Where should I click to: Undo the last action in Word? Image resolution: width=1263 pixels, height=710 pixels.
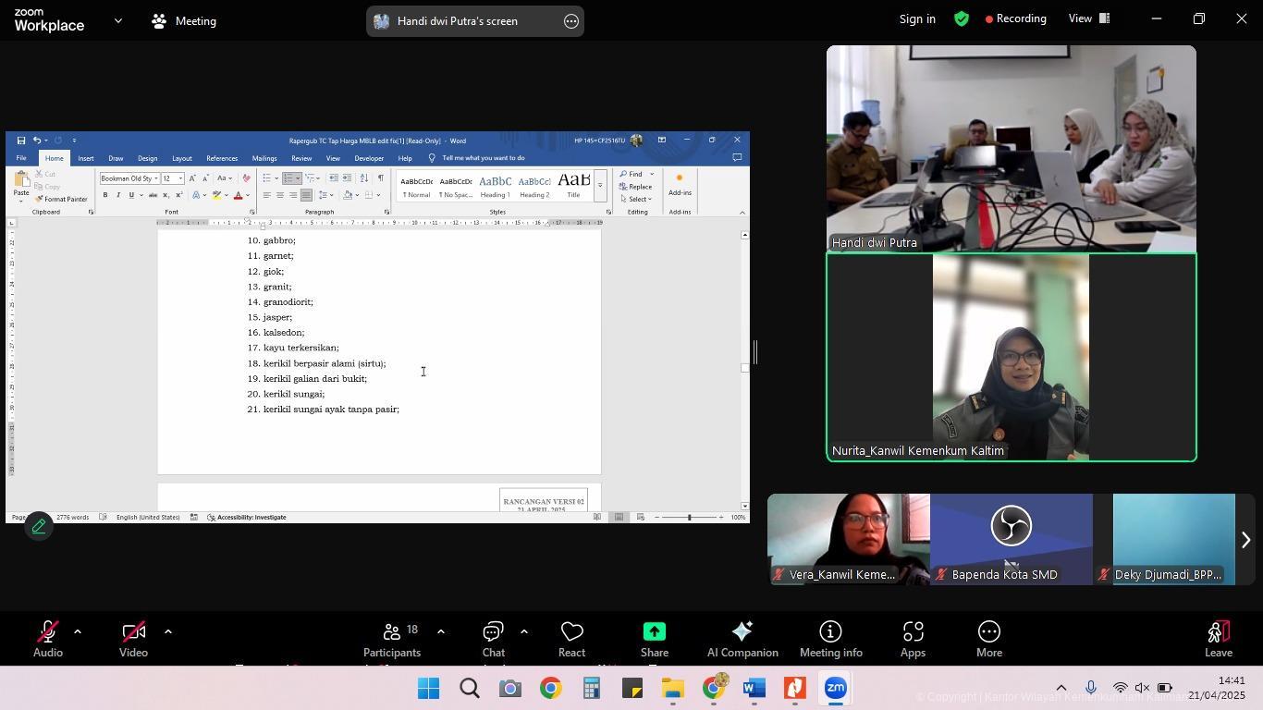[x=36, y=141]
